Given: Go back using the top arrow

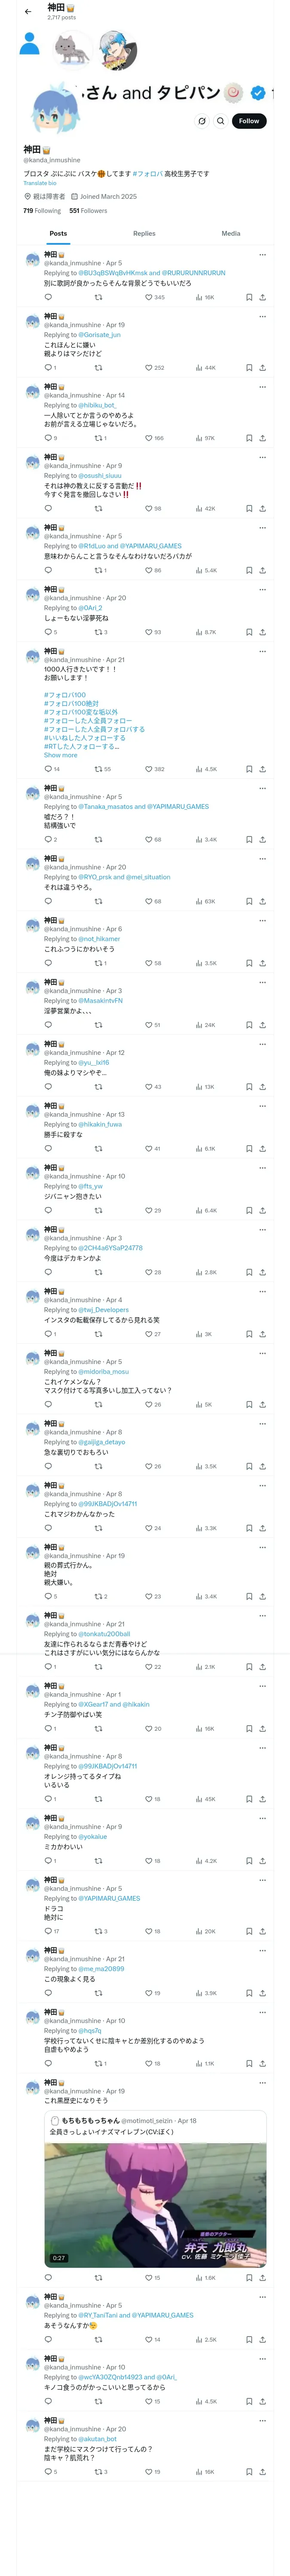Looking at the screenshot, I should 28,12.
